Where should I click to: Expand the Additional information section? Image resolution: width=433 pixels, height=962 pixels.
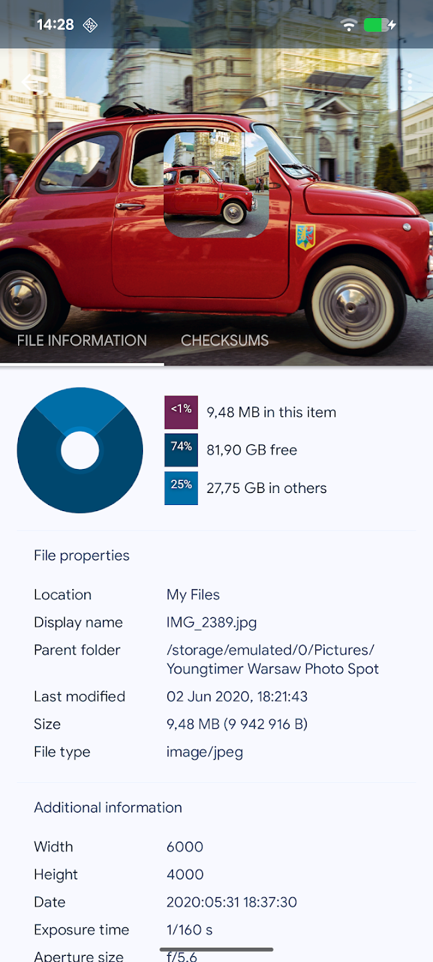(108, 807)
